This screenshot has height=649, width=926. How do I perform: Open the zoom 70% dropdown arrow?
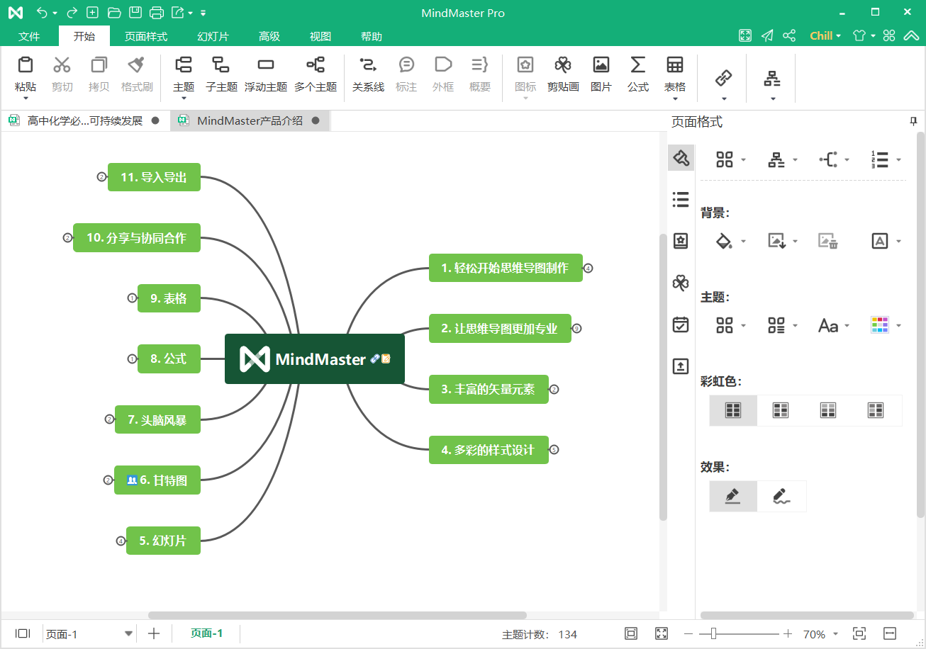835,634
